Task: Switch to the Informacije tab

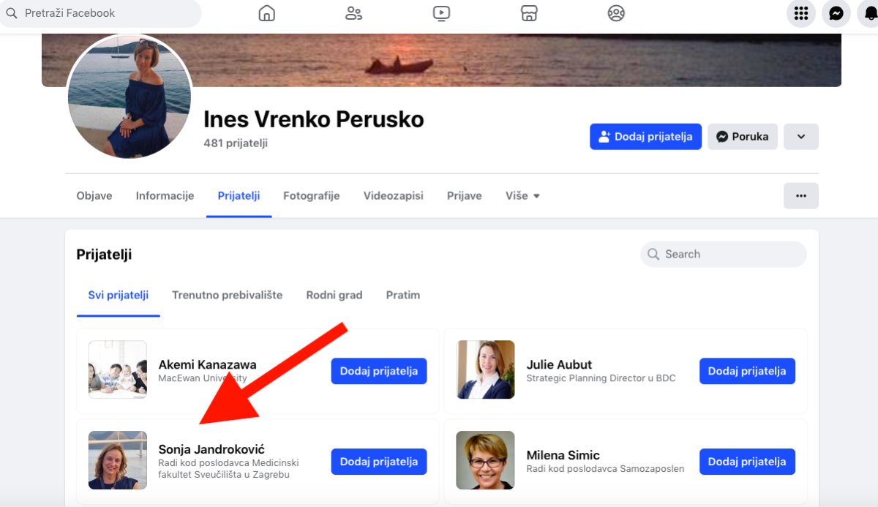Action: [x=165, y=196]
